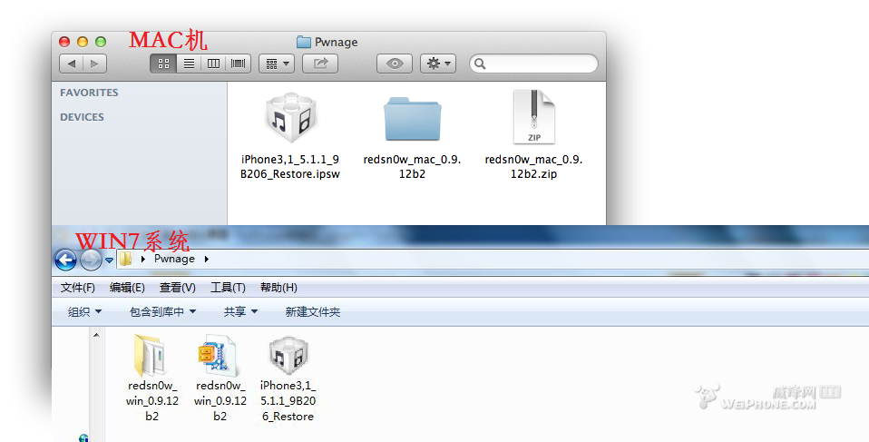Click the Explorer back navigation button
The height and width of the screenshot is (442, 869).
pos(65,260)
